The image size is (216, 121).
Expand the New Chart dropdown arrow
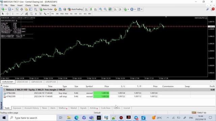click(x=6, y=9)
